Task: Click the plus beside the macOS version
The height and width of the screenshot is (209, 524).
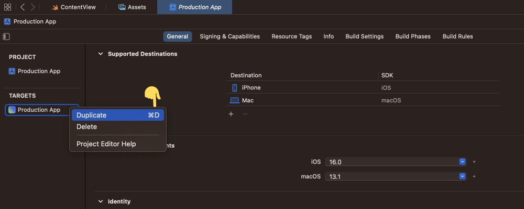Action: coord(474,177)
